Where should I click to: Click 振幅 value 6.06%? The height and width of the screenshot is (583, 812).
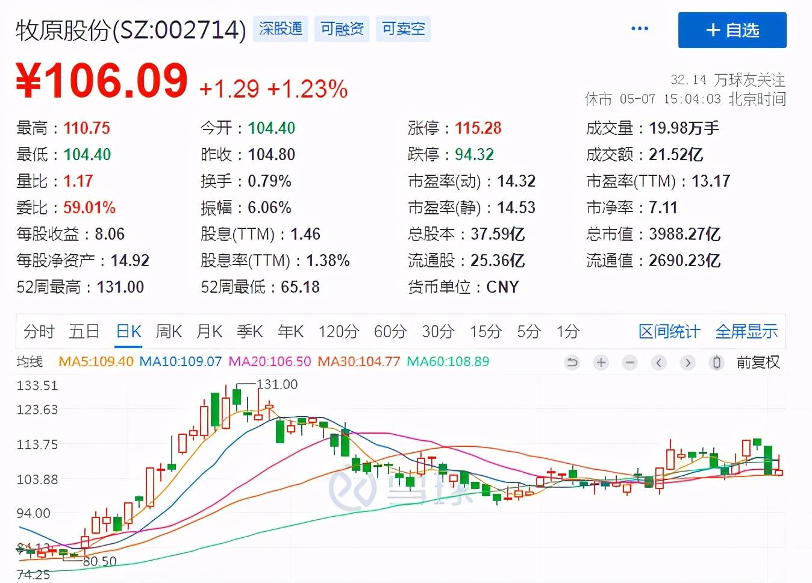[269, 207]
